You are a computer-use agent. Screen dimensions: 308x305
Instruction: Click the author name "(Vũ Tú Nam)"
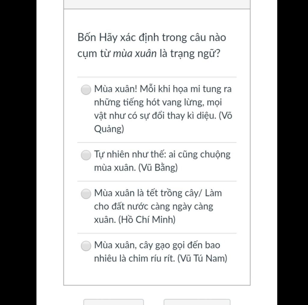(x=202, y=258)
